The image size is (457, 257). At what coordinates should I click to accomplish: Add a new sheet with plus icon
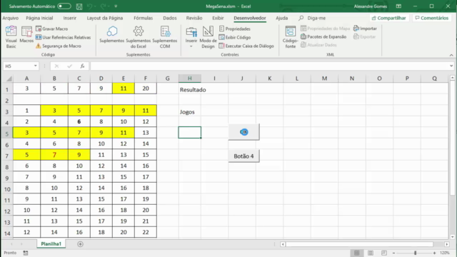(x=80, y=244)
